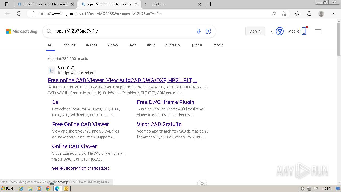Launch Chrome from taskbar
Screen dimensions: 341x192
[x=48, y=189]
